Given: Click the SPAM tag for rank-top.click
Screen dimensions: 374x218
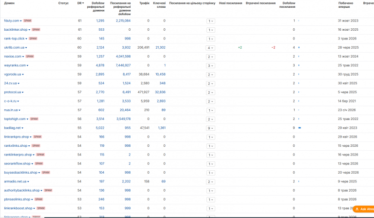Looking at the screenshot, I should pos(33,39).
